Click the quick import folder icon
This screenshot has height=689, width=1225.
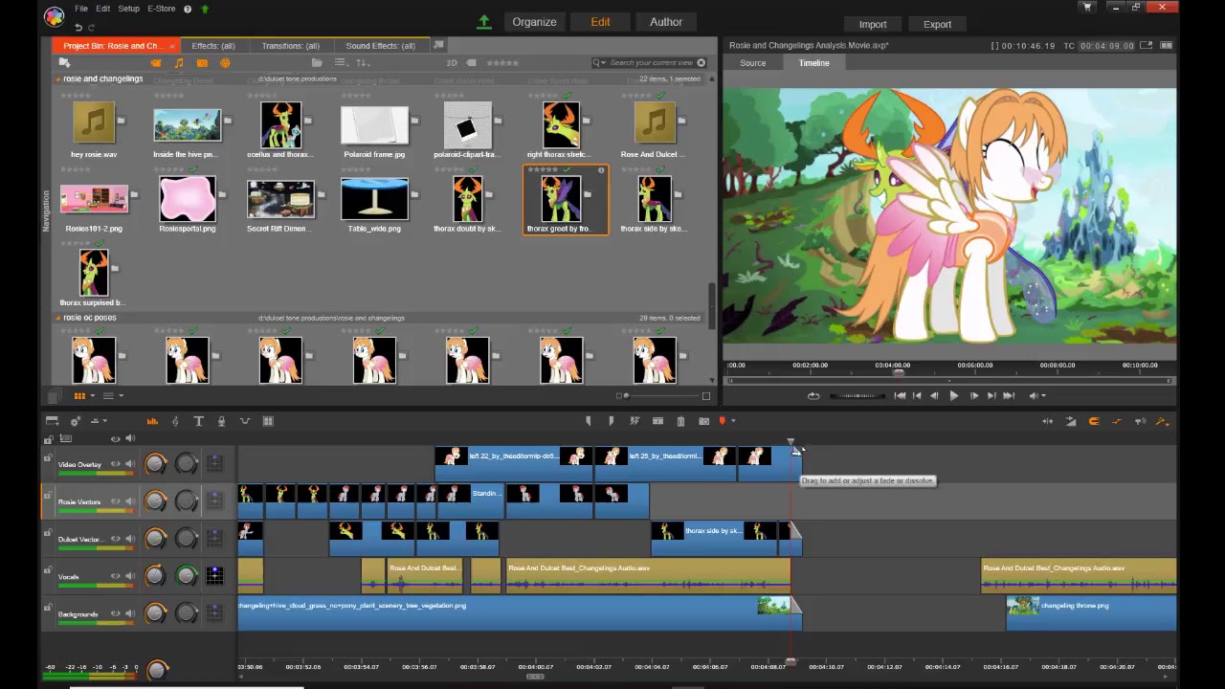(x=64, y=63)
